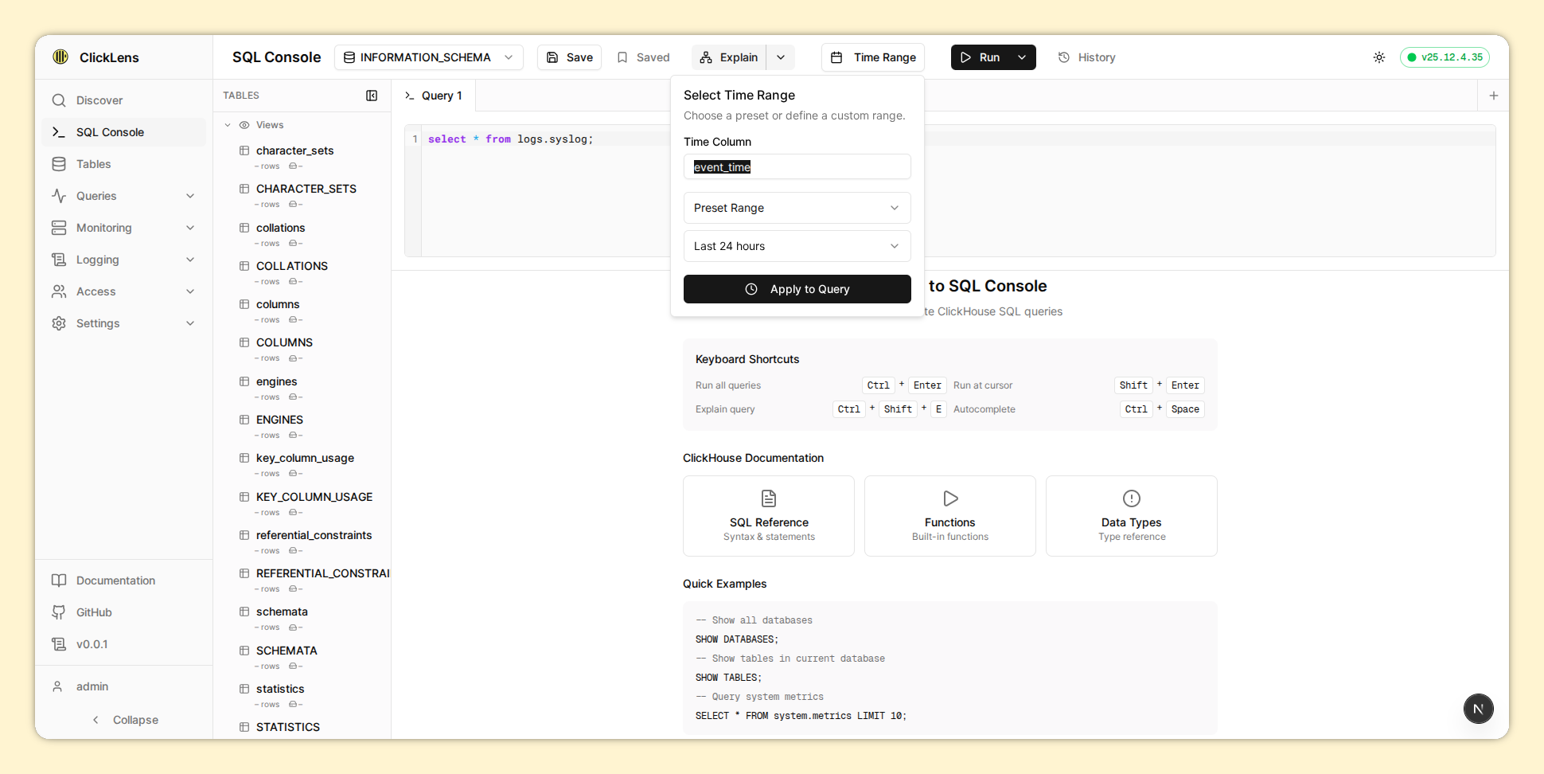Click the round N avatar button
This screenshot has width=1544, height=774.
pos(1478,709)
